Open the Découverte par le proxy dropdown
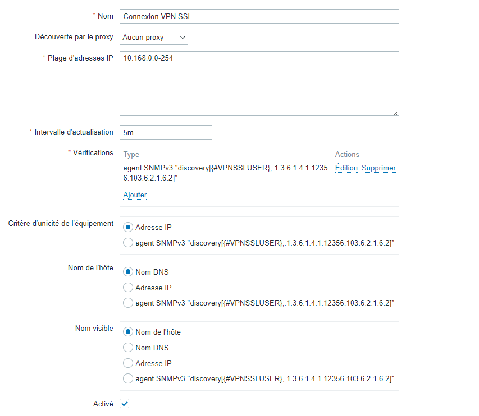The image size is (479, 416). [154, 38]
